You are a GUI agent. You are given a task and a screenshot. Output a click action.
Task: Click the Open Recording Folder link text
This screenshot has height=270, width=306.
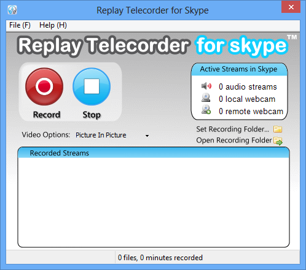(234, 141)
